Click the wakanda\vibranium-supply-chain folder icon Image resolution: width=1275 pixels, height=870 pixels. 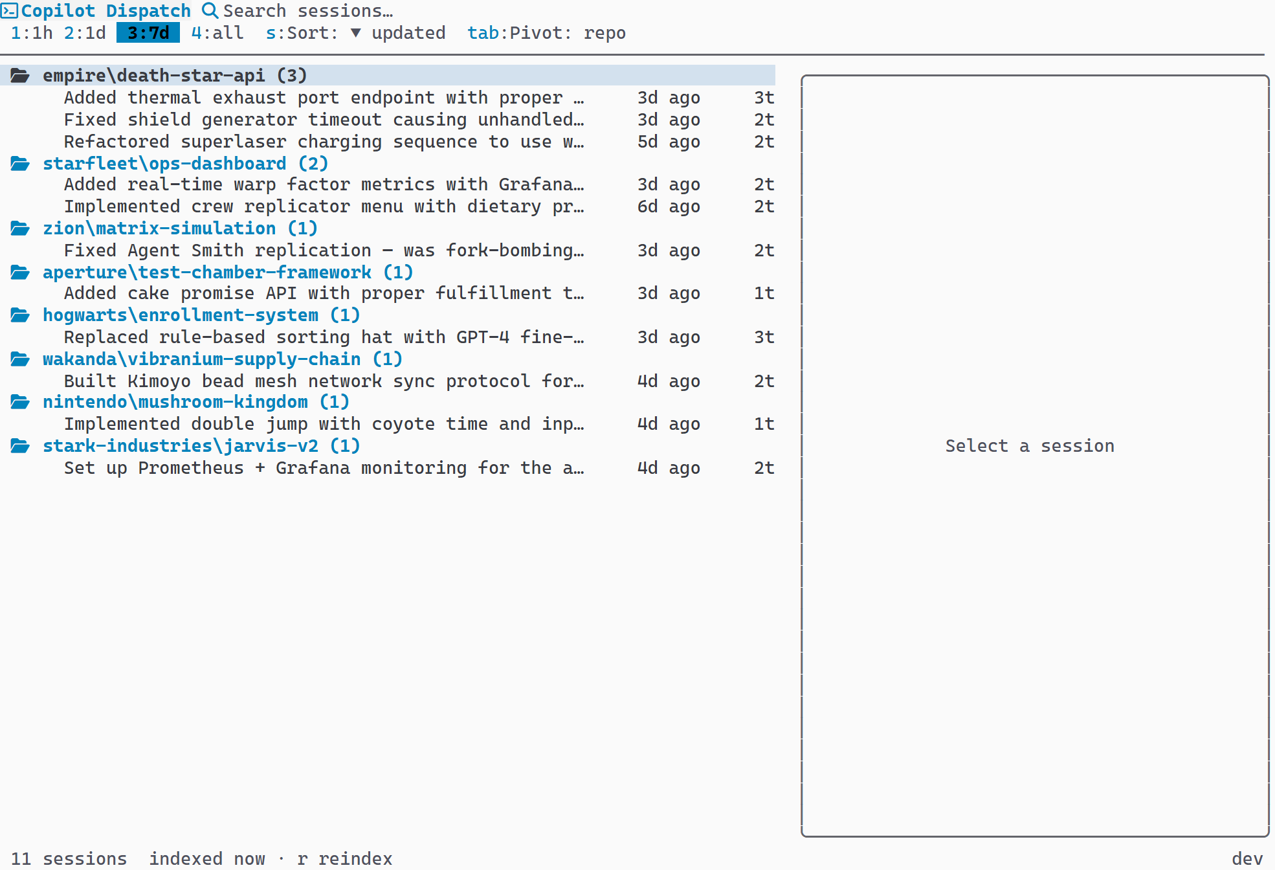point(20,359)
